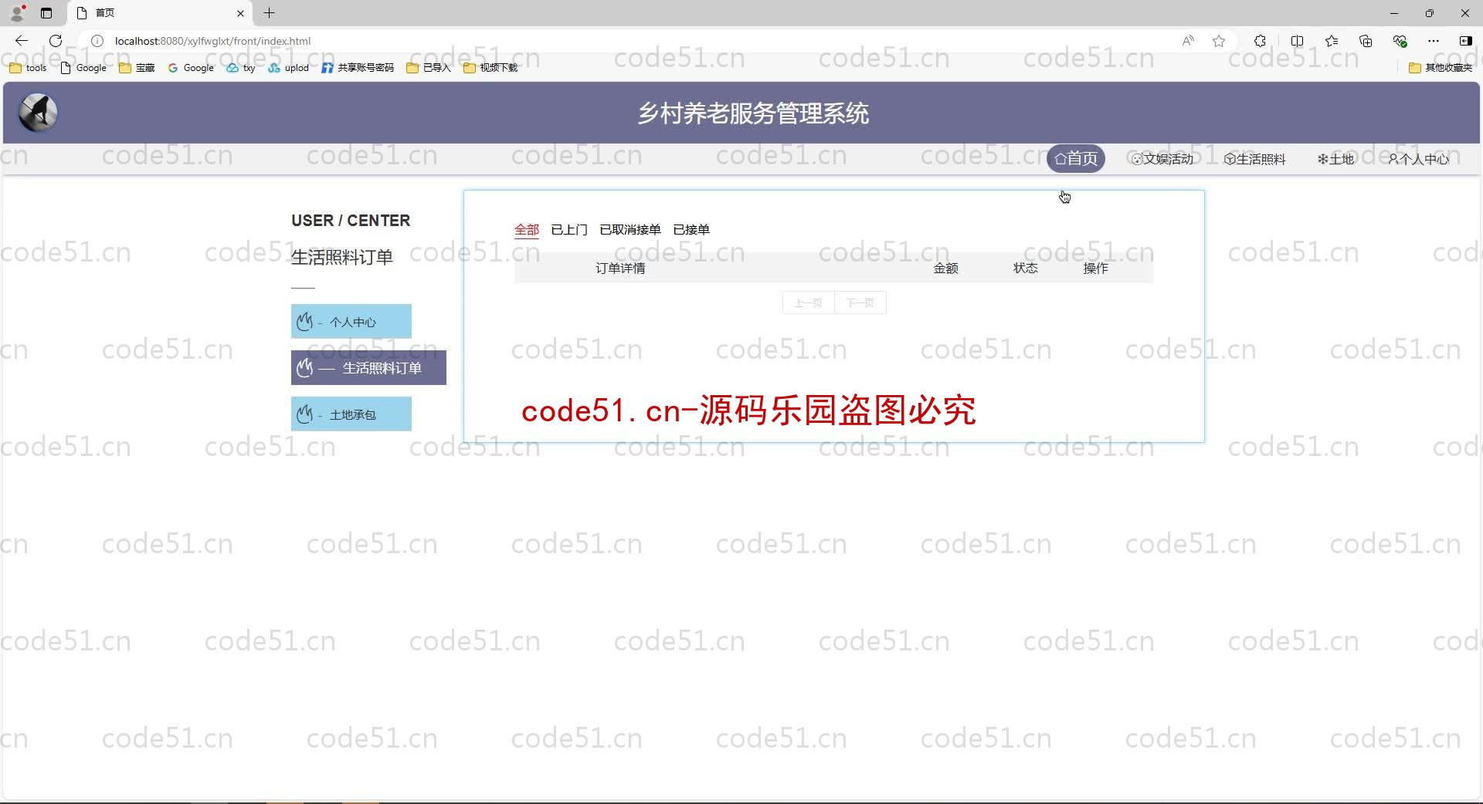Go to 首页 in navigation bar
The image size is (1483, 804).
1076,159
